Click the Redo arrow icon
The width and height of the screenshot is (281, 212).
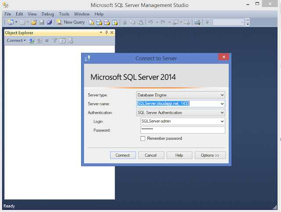pos(163,22)
